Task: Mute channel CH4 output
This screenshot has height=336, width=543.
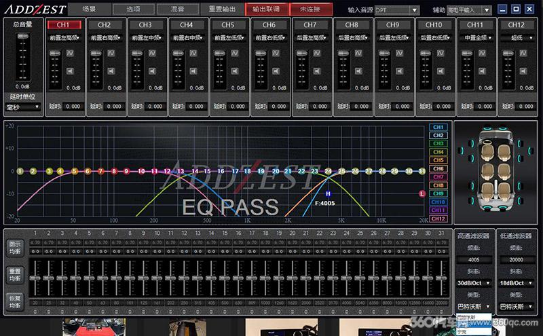Action: click(193, 71)
